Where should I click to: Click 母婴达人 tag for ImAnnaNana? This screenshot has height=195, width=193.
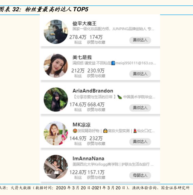[x=140, y=175]
